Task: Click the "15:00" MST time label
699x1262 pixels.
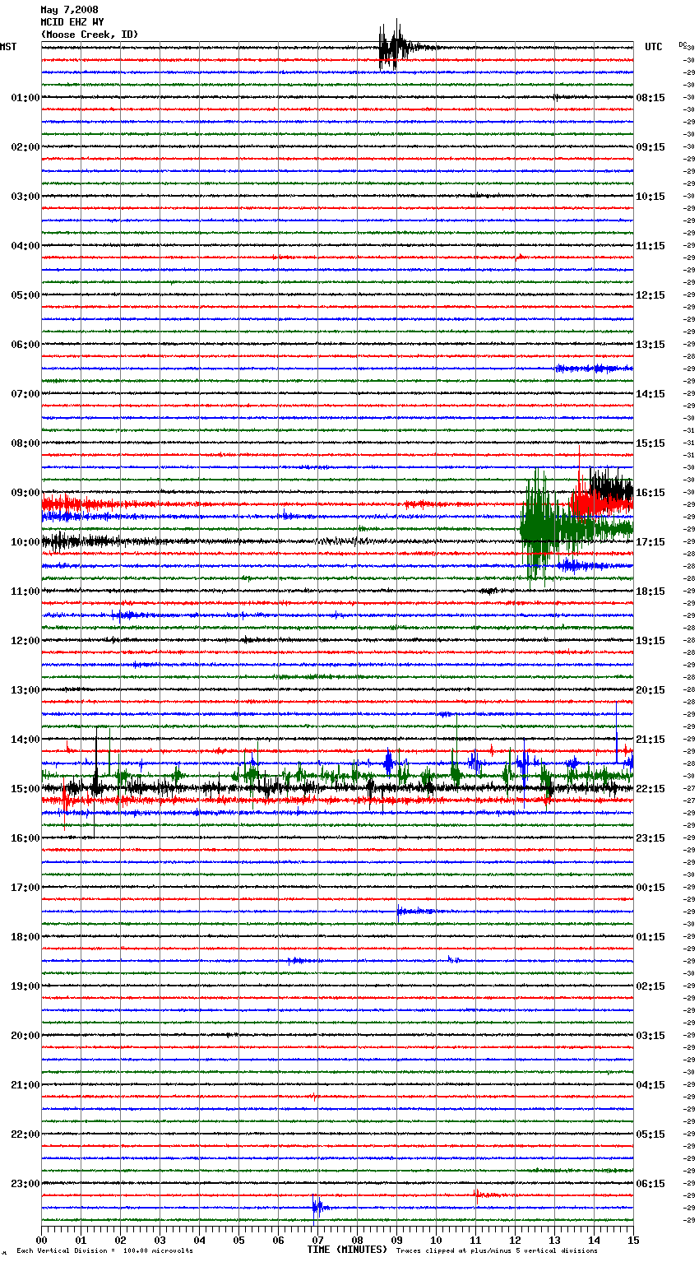Action: (25, 789)
